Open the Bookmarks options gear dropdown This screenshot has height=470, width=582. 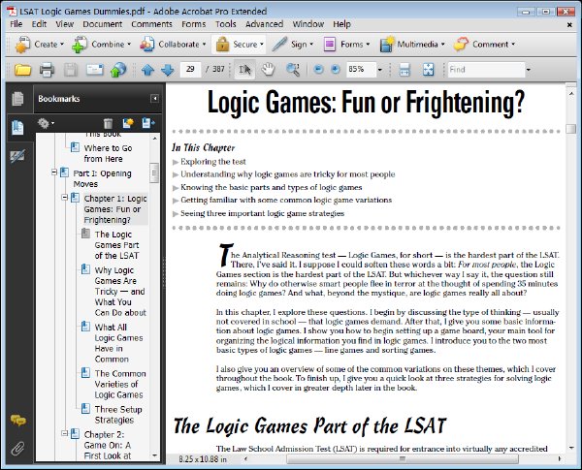[x=46, y=123]
